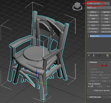
Task: Apply the Push modifier button
Action: (x=93, y=18)
